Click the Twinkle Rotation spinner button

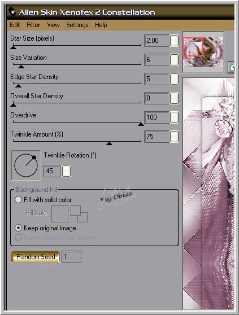tap(66, 171)
